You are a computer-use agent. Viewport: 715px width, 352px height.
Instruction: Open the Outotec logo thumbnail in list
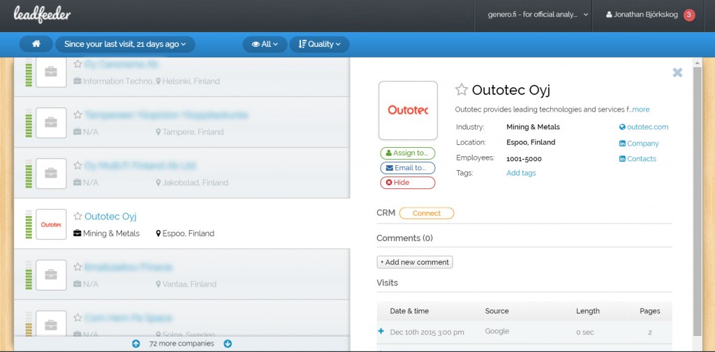[51, 224]
